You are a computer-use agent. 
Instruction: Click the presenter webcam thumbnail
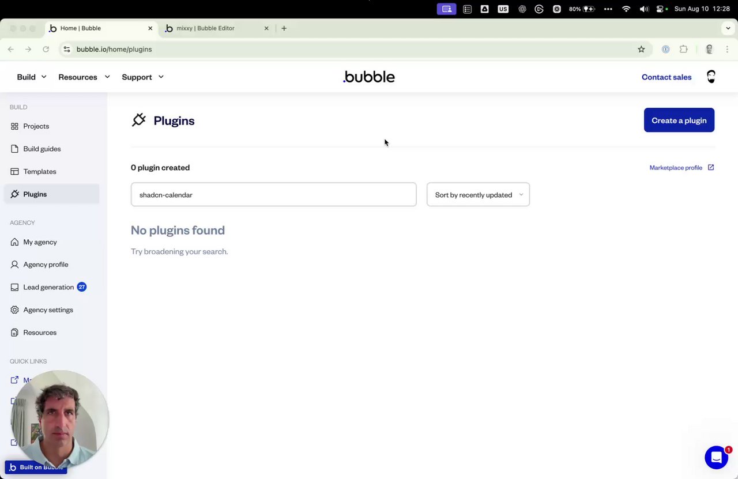tap(59, 418)
